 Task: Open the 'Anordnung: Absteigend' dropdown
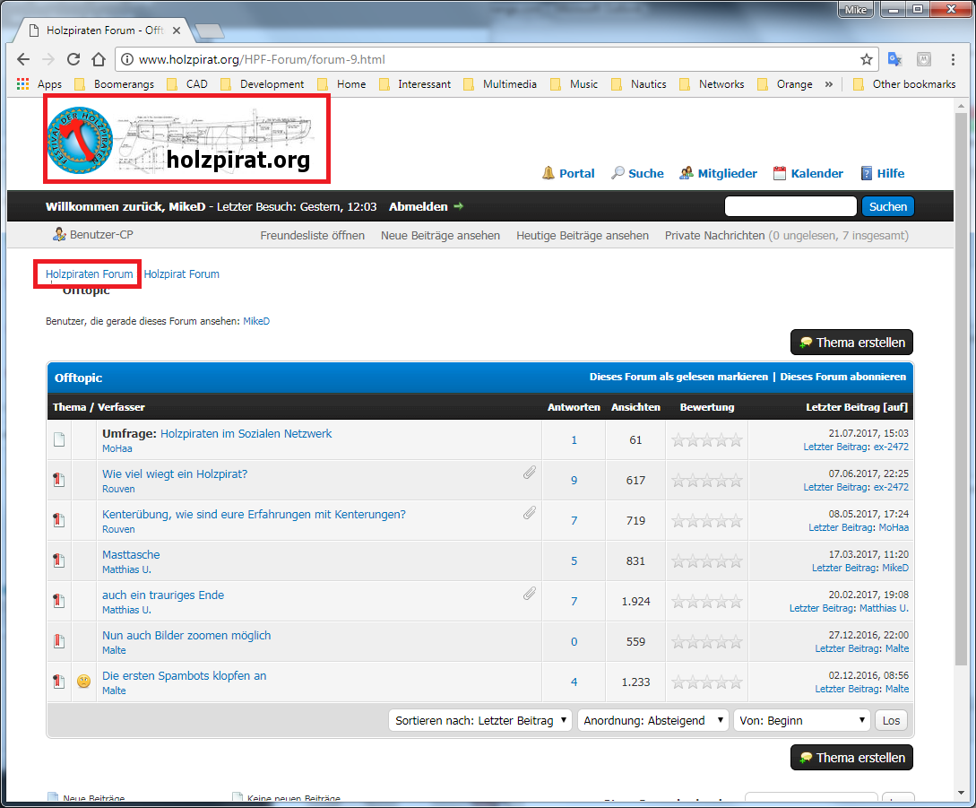click(652, 720)
